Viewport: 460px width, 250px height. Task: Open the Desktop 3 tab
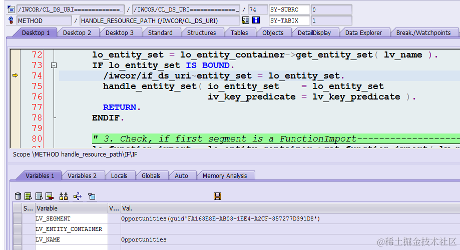click(x=120, y=33)
